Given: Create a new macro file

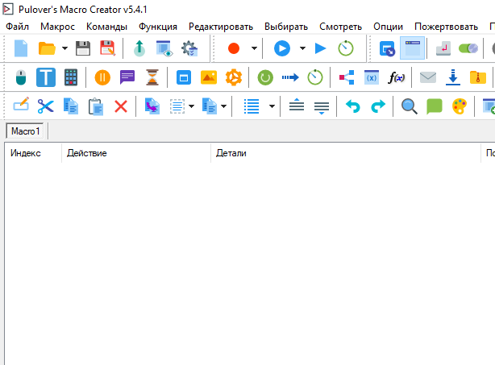Looking at the screenshot, I should (x=21, y=48).
